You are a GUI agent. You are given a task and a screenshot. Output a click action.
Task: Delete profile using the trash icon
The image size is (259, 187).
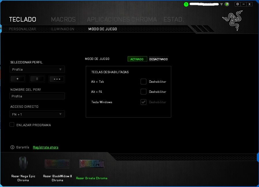click(37, 79)
